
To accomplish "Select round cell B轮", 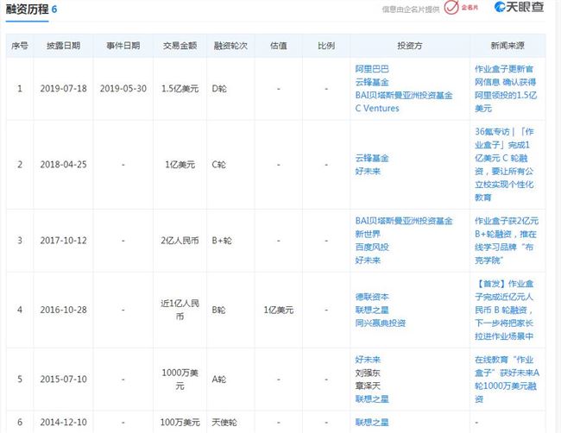I will pos(218,310).
